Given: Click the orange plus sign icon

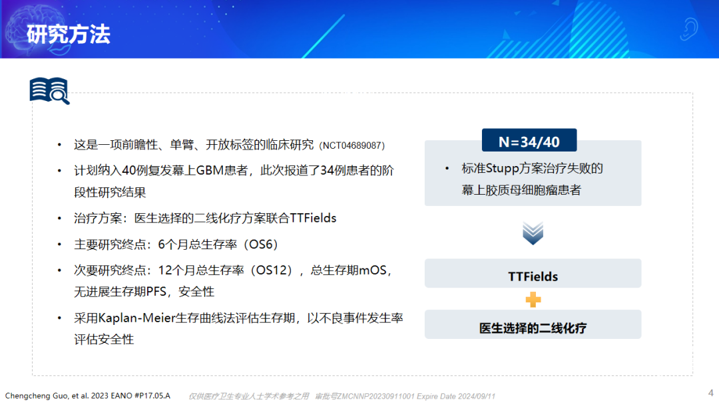Looking at the screenshot, I should click(533, 300).
